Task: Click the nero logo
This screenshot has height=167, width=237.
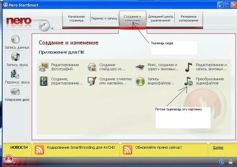Action: pyautogui.click(x=19, y=21)
